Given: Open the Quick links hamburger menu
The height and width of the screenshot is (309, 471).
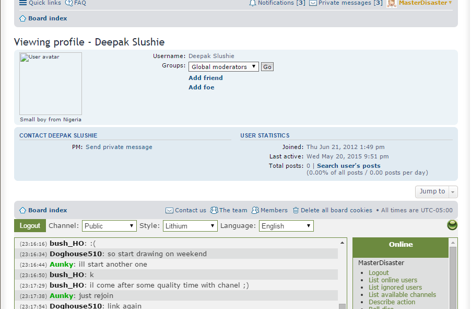Looking at the screenshot, I should pyautogui.click(x=23, y=3).
